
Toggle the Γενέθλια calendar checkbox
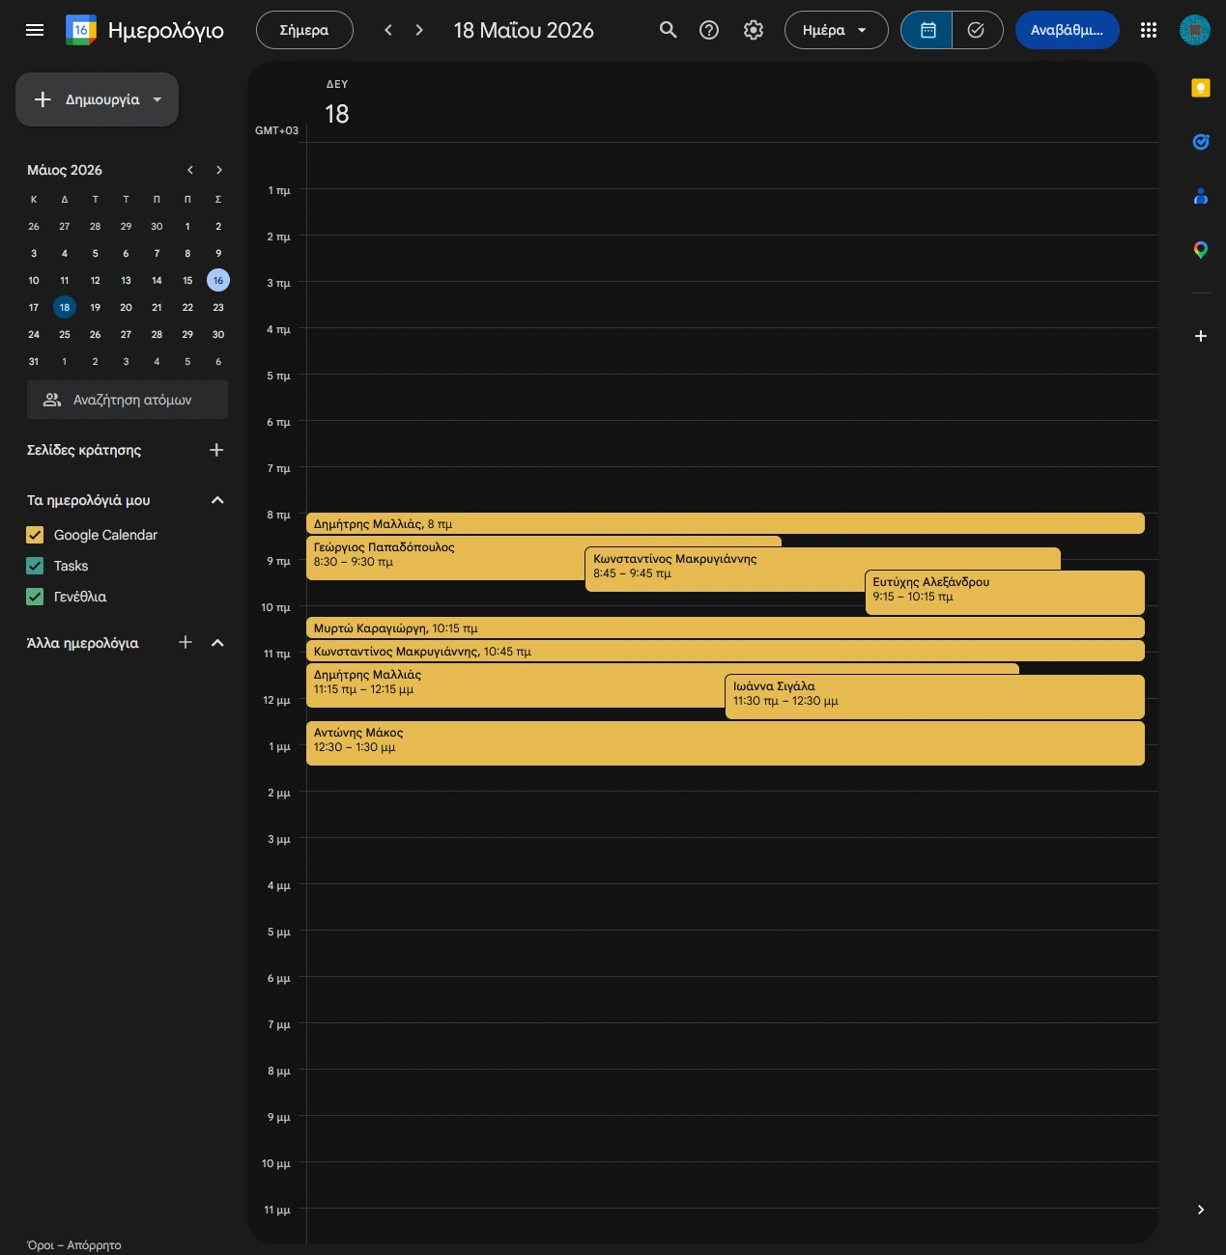click(35, 597)
